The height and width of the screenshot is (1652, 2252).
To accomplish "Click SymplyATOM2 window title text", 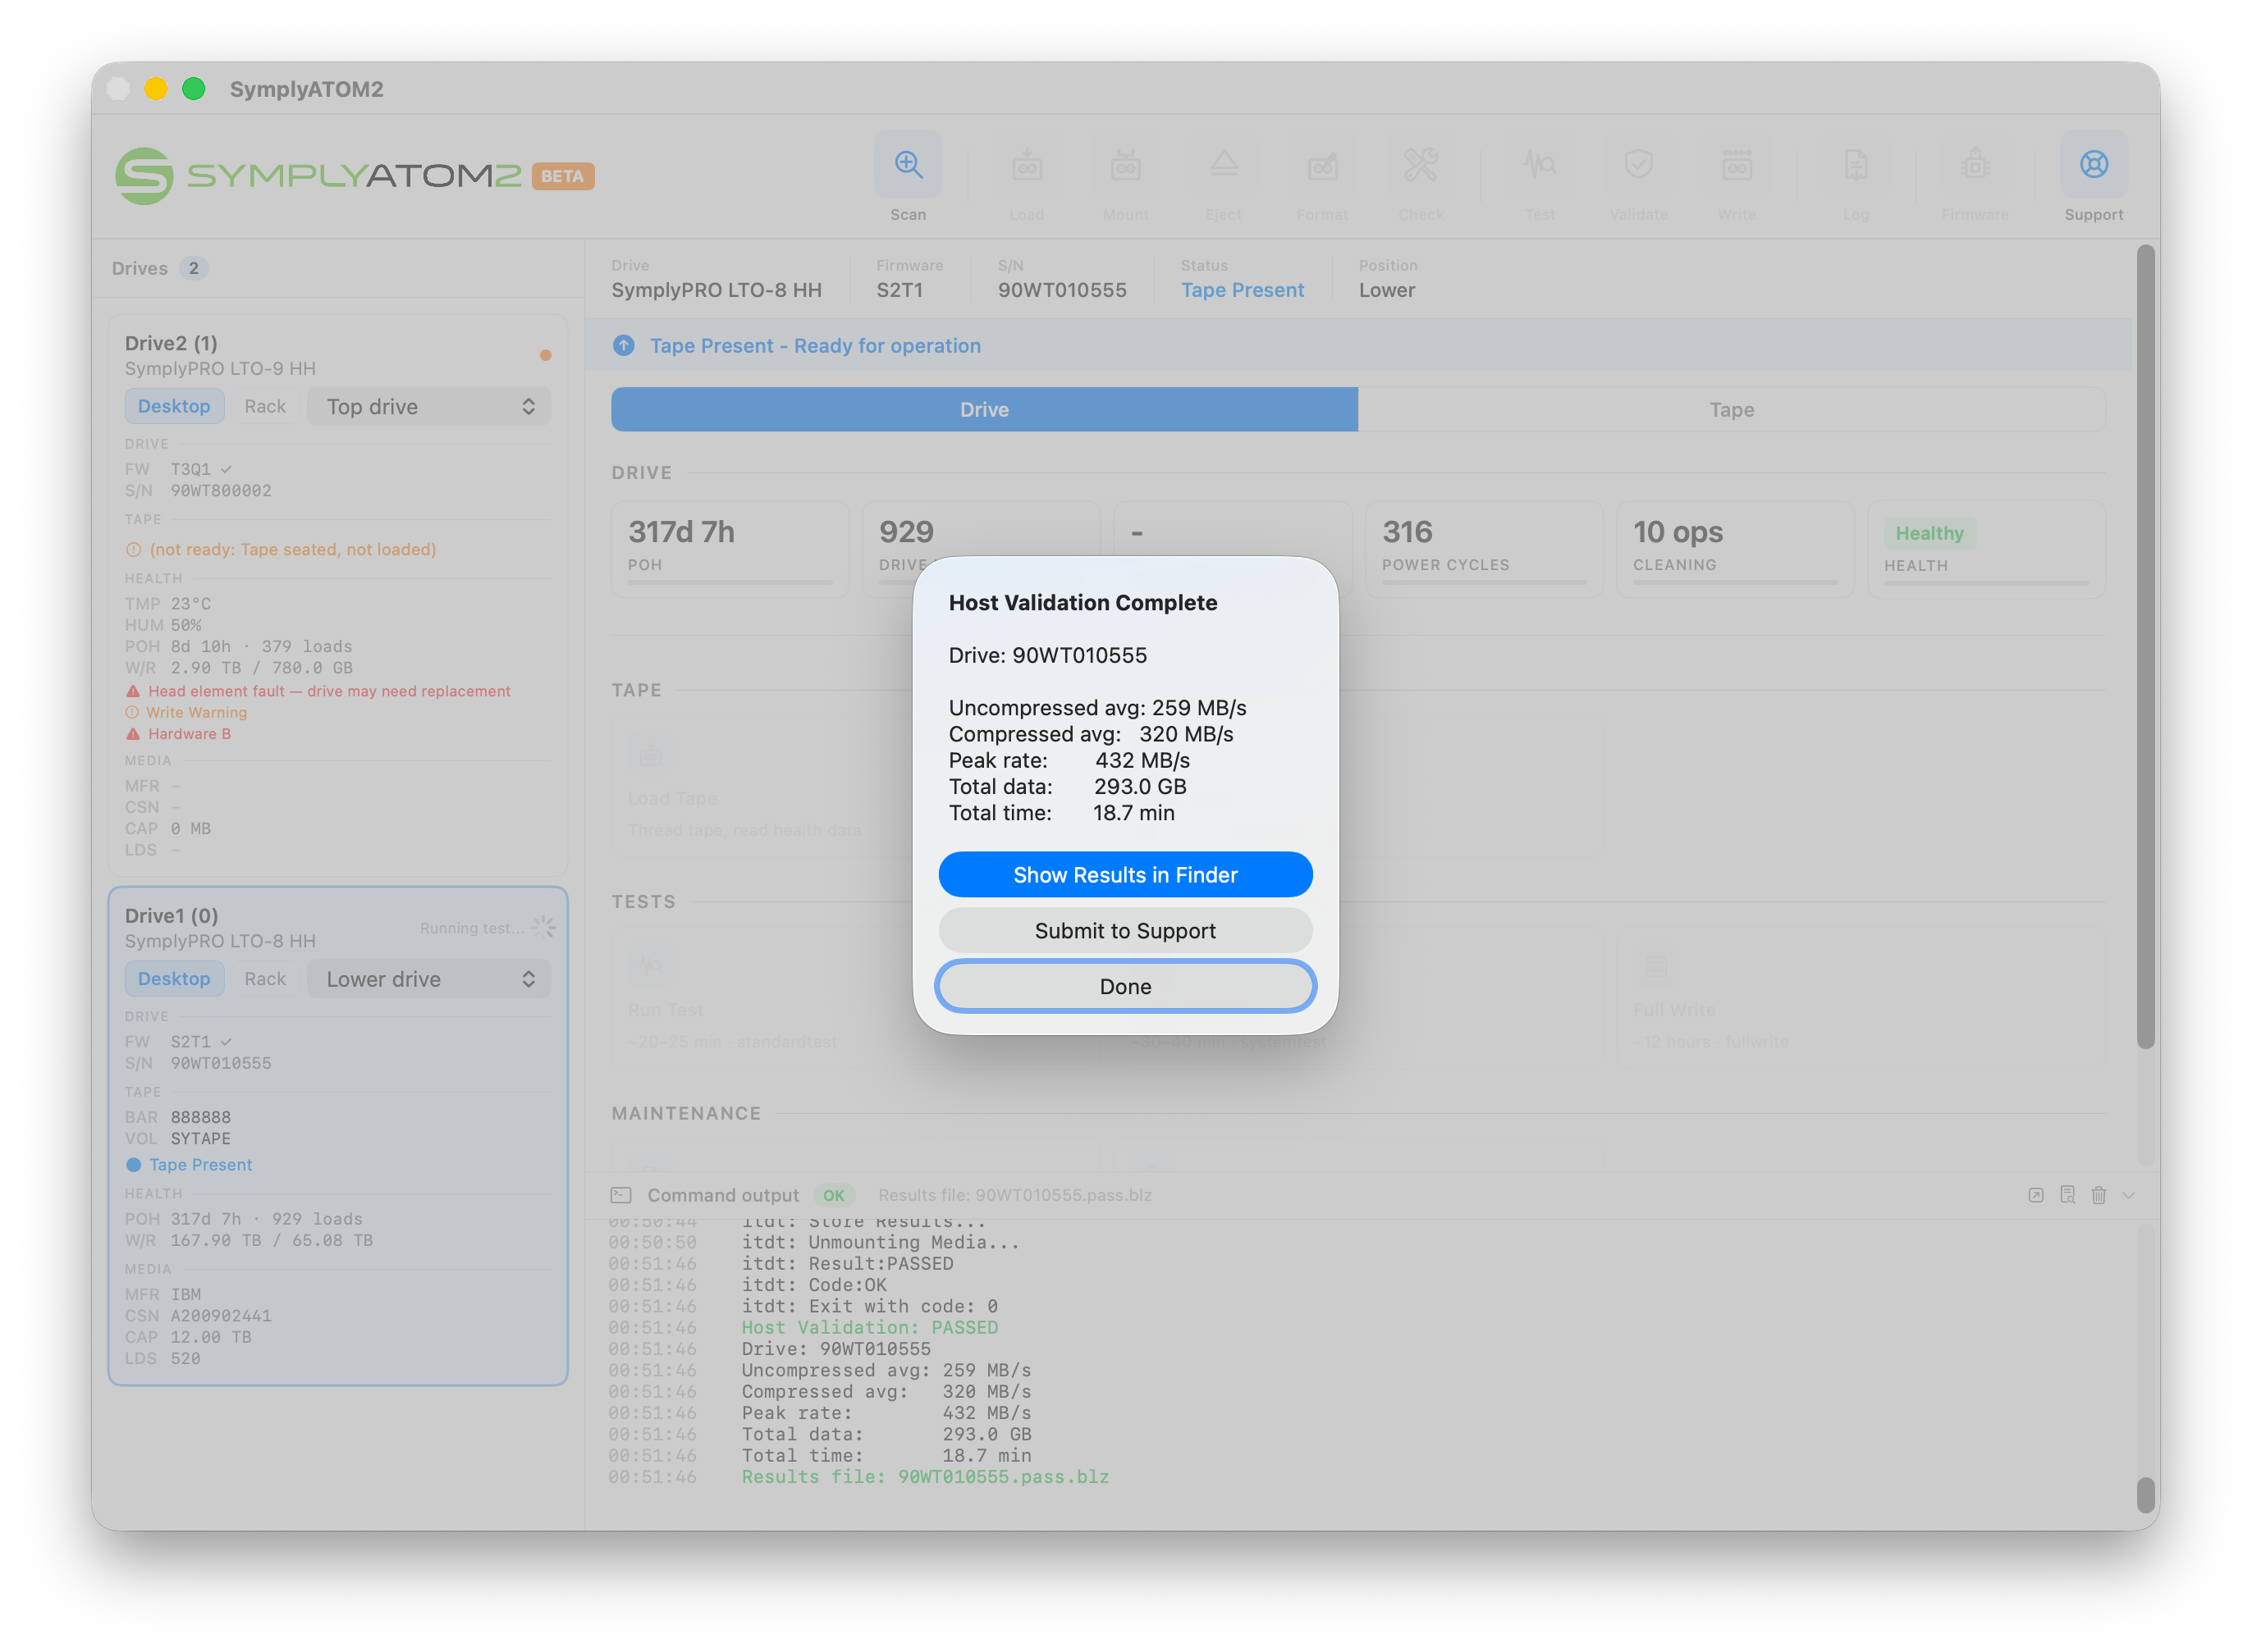I will click(306, 89).
